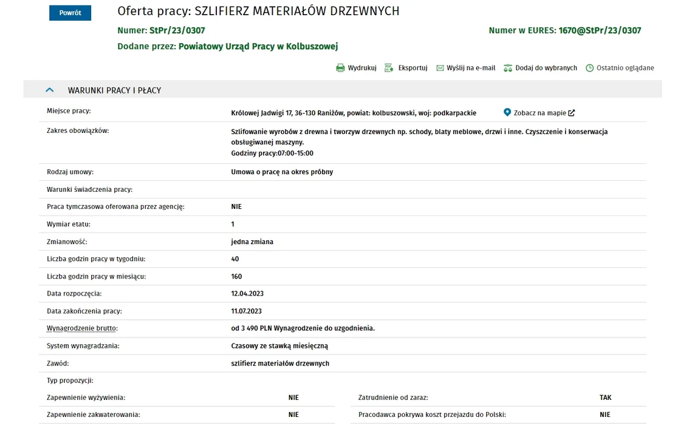Click NIE for Zapewnienie wyżywienia
Screen dimensions: 692x437
[293, 398]
